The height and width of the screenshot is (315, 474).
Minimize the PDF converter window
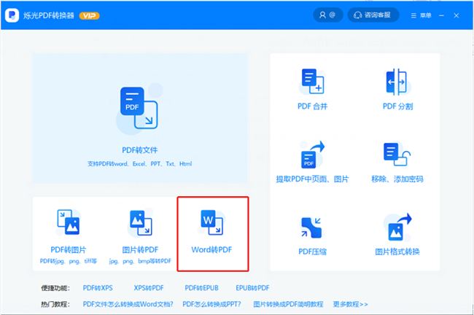tap(441, 15)
